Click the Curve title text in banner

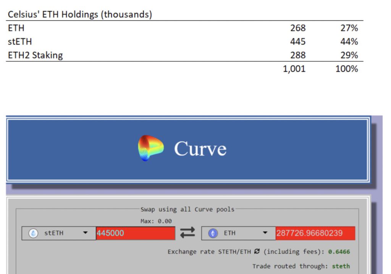200,148
